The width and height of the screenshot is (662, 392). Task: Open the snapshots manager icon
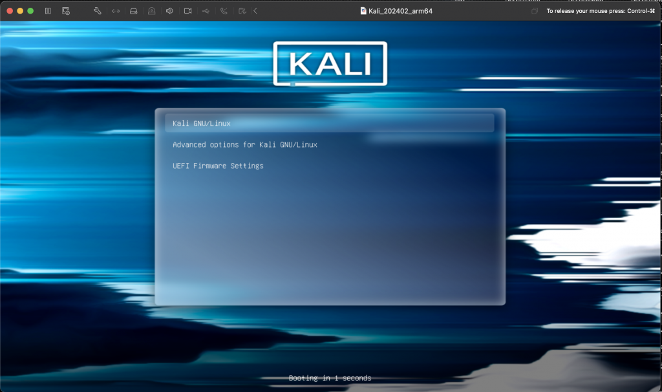(66, 11)
